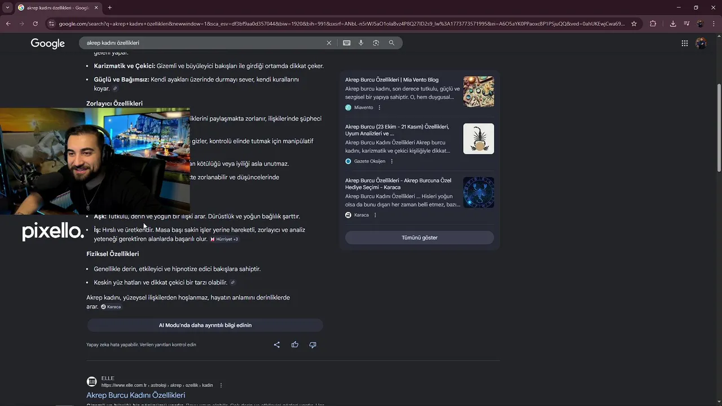Open the Karaca source chip after 'arar.'
The height and width of the screenshot is (406, 722).
[x=111, y=307]
